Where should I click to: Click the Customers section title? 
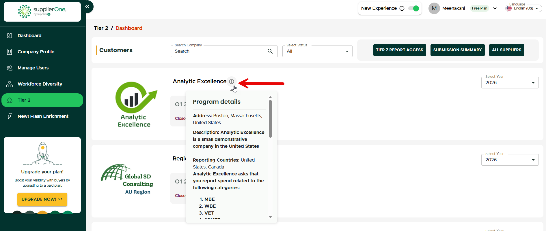coord(116,50)
